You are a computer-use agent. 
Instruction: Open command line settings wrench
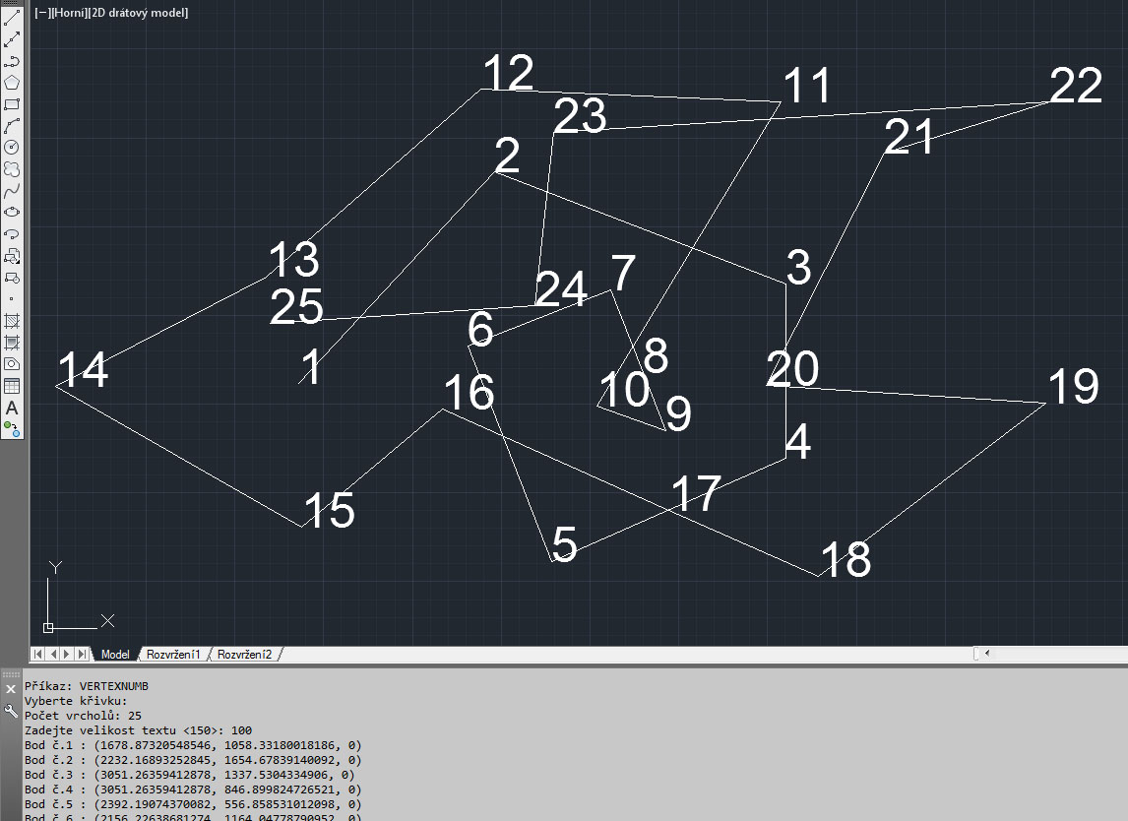11,710
